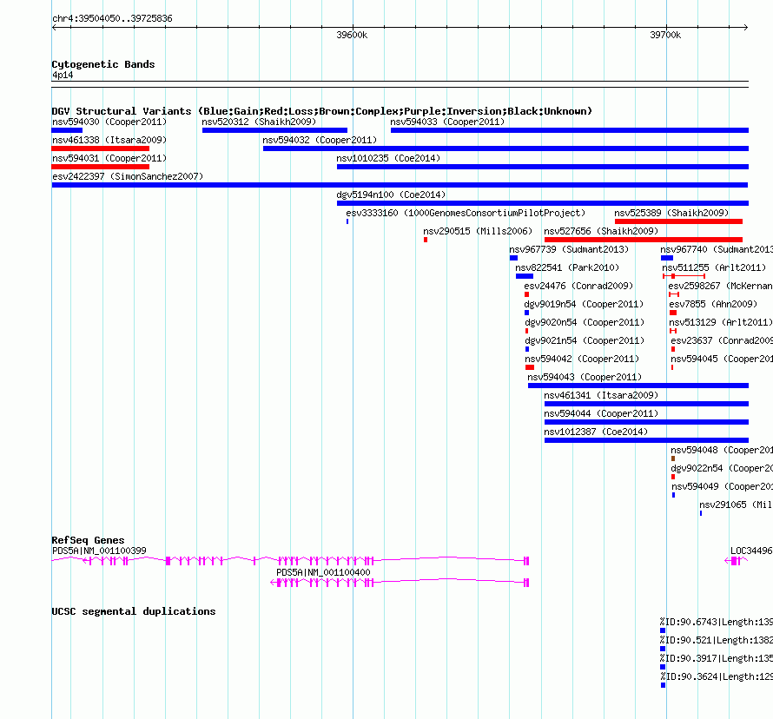This screenshot has height=719, width=773.
Task: Click the brown complex marker under nsv594048
Action: click(673, 458)
